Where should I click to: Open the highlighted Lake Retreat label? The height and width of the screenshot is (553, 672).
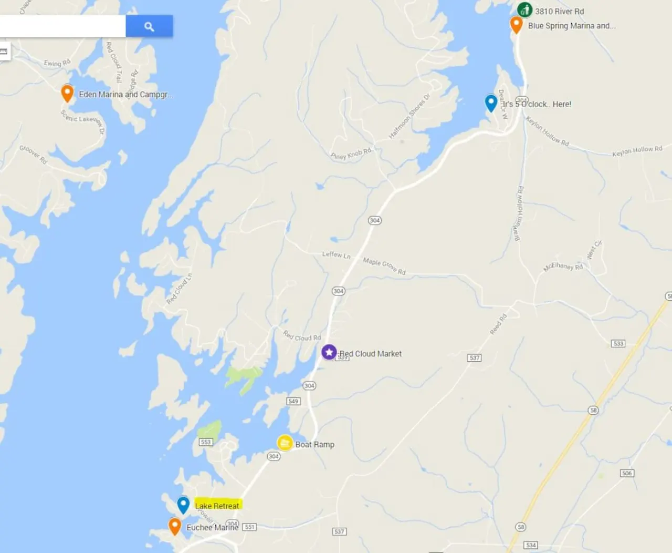[217, 506]
